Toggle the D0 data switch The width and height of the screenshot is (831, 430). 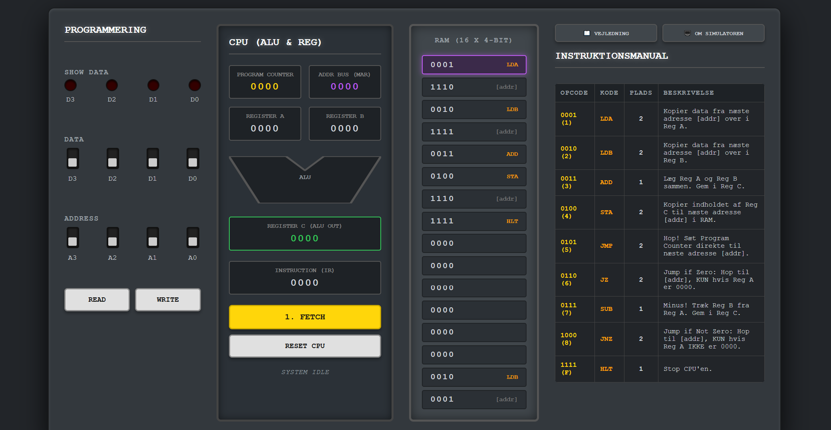193,158
